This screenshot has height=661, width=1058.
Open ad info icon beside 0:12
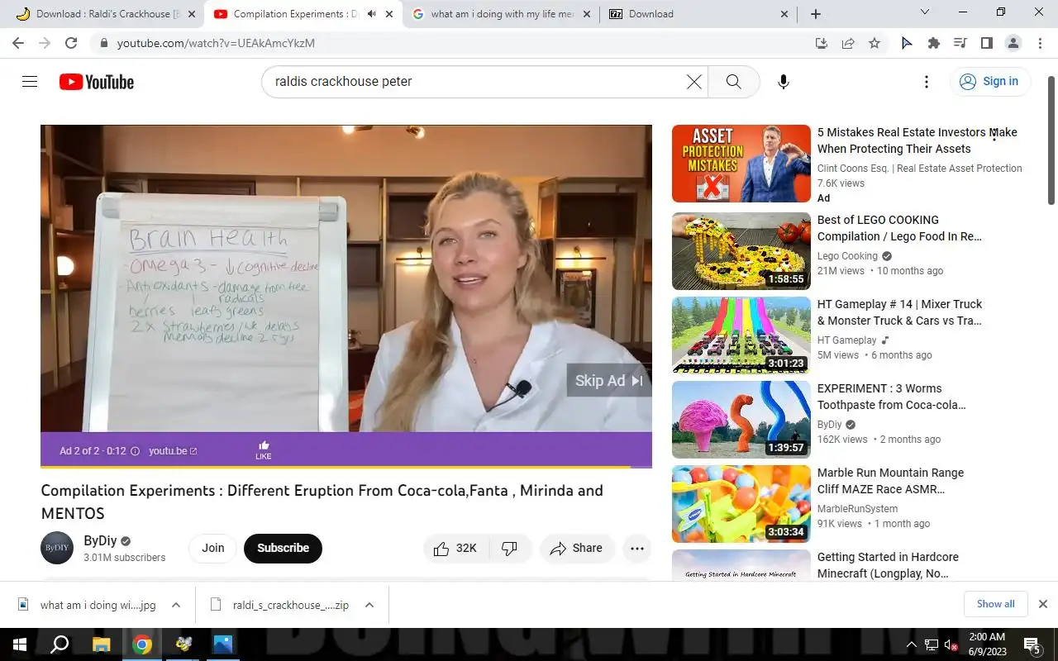pos(136,451)
